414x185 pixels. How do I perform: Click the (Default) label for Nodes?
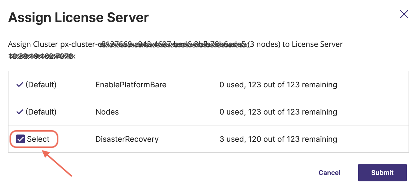(x=41, y=112)
